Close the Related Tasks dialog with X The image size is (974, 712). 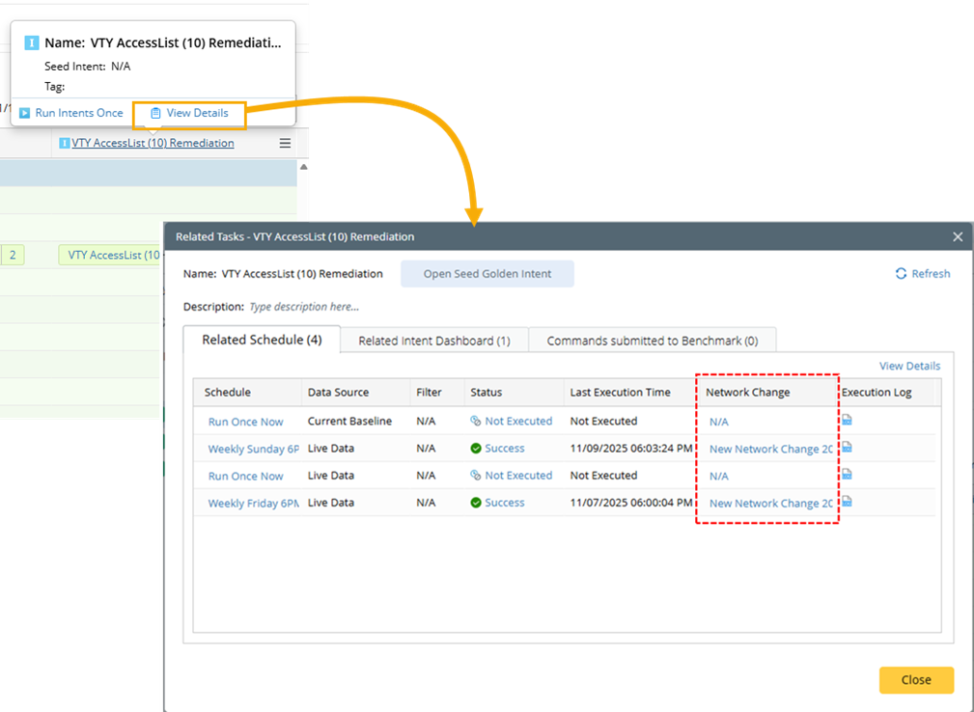tap(958, 236)
